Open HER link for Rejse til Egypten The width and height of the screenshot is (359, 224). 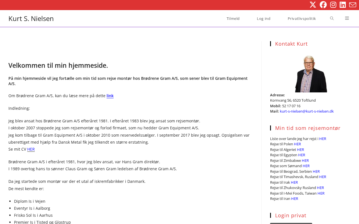(x=302, y=155)
